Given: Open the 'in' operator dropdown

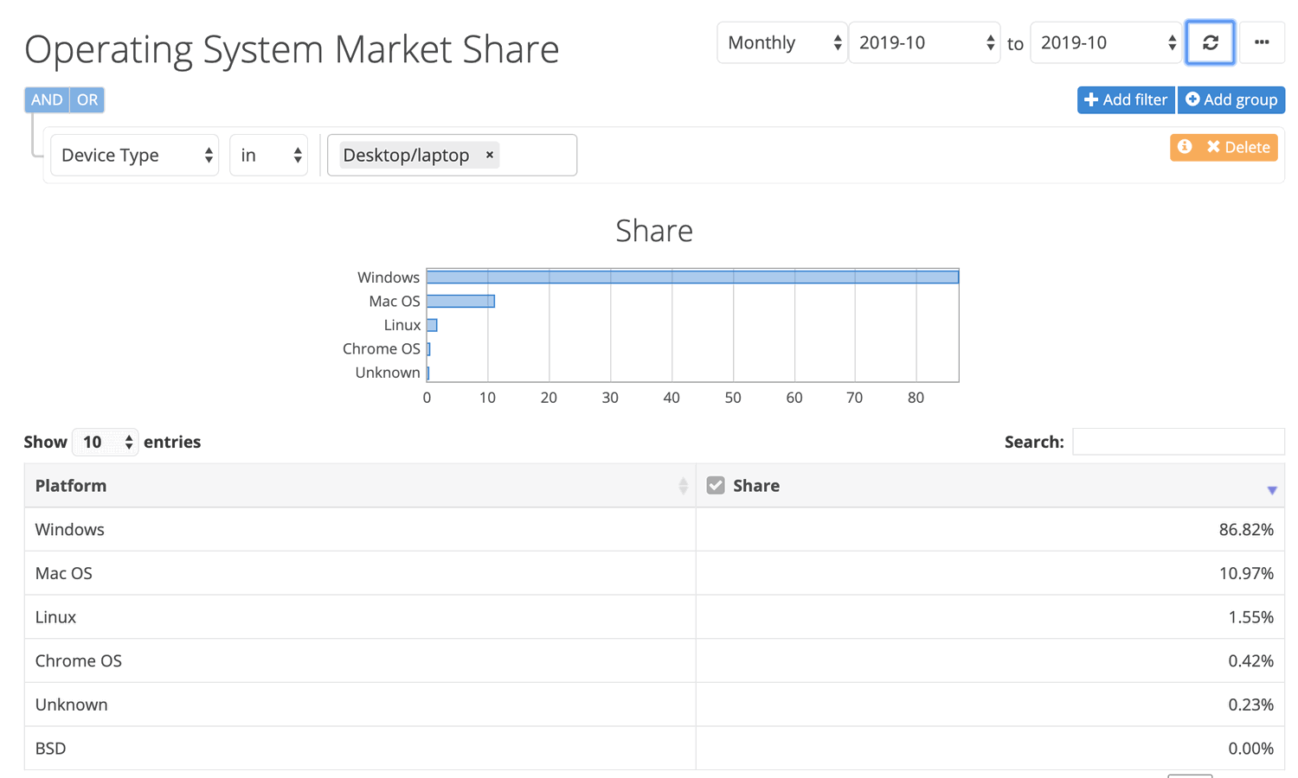Looking at the screenshot, I should (x=268, y=155).
